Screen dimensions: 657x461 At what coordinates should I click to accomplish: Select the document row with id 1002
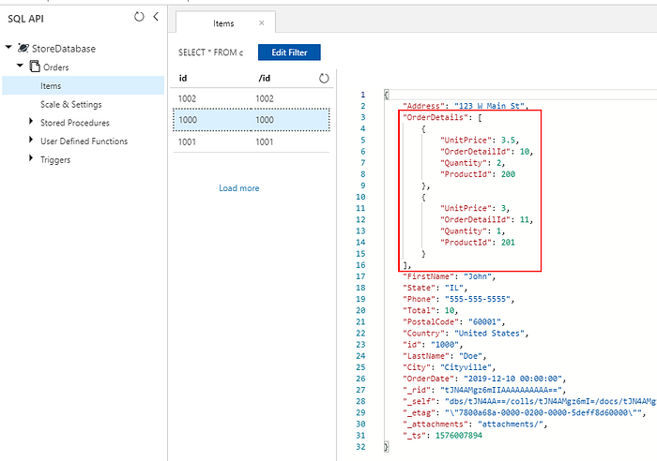[252, 98]
